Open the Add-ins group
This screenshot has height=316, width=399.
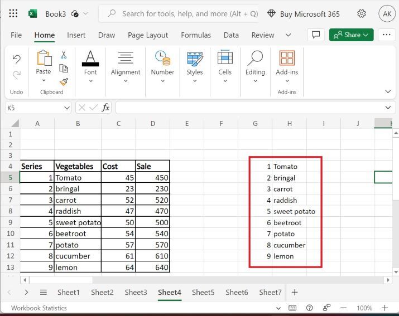287,67
